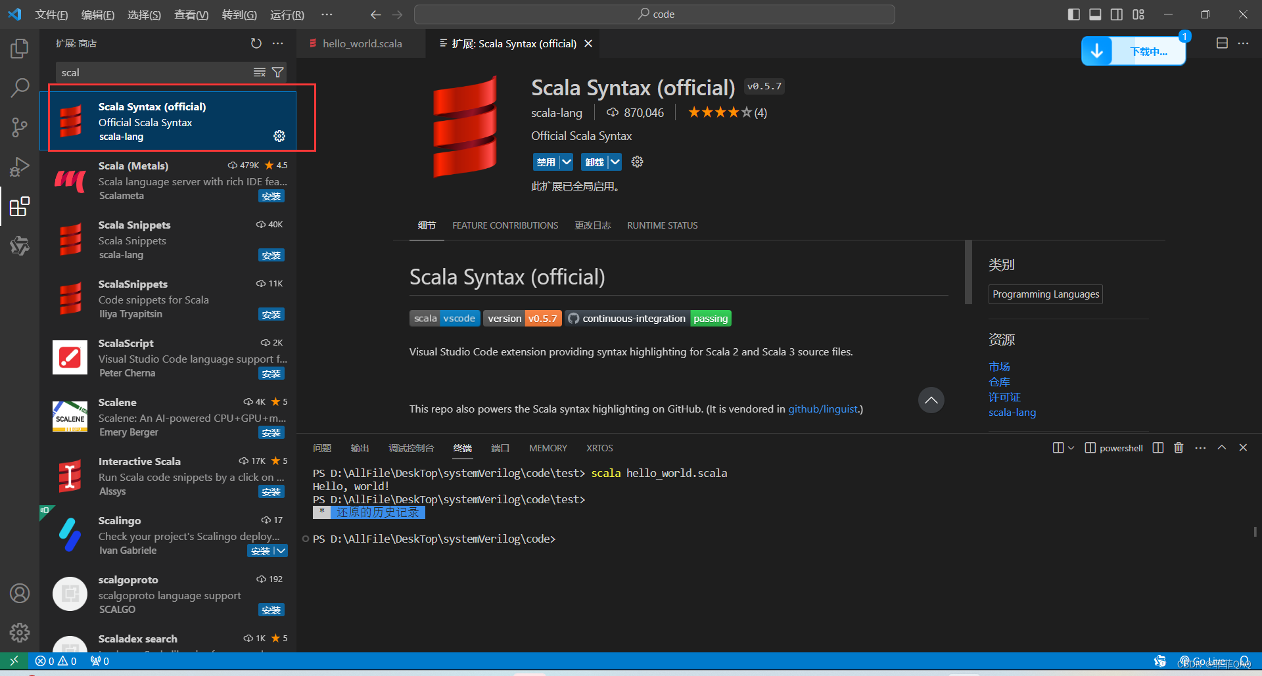This screenshot has width=1262, height=676.
Task: Open the MEMORY panel tab
Action: 548,448
